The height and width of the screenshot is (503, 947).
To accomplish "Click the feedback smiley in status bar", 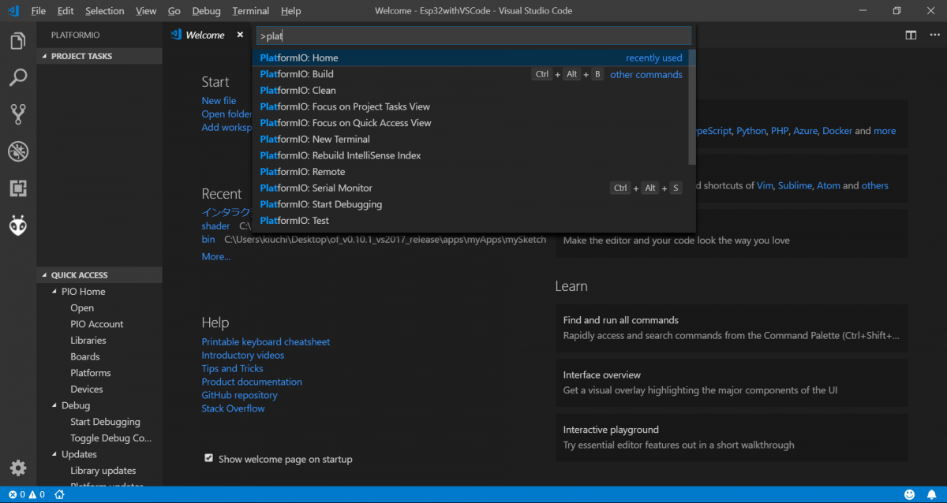I will (x=910, y=494).
